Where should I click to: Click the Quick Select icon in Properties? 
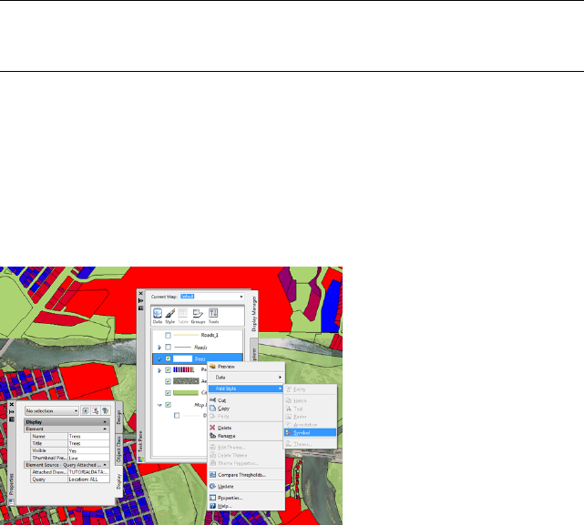(106, 410)
